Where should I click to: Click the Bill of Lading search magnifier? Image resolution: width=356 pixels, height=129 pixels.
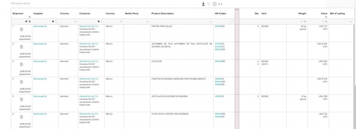[351, 22]
